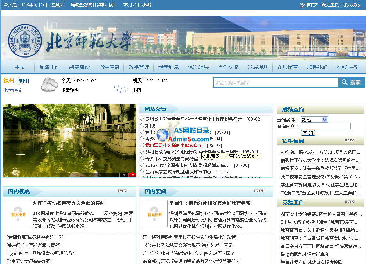Viewport: 366px width, 264px height.
Task: Open 我国校车安全管理条例 article
Action: pyautogui.click(x=320, y=176)
